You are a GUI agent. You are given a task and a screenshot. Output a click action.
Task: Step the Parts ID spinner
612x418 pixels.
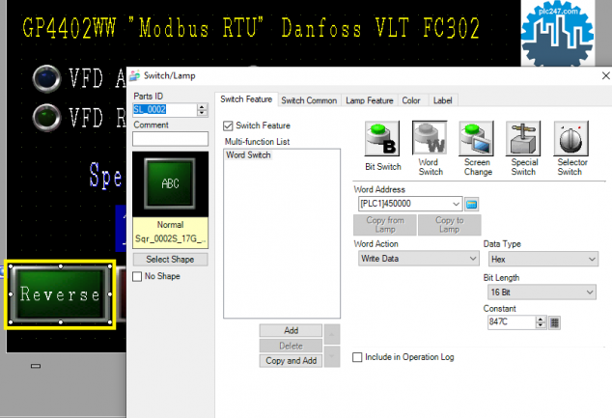202,110
